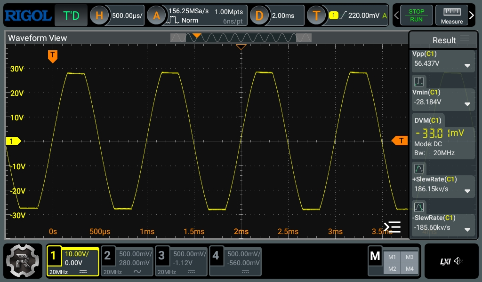Click channel 2 500.00mV/ scale value

[136, 254]
